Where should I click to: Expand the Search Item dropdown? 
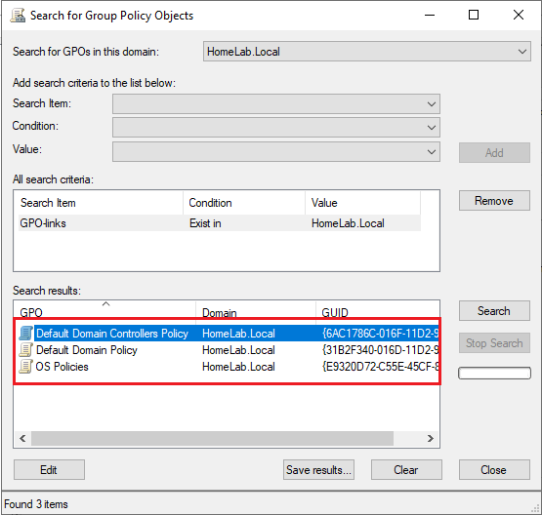pyautogui.click(x=276, y=104)
